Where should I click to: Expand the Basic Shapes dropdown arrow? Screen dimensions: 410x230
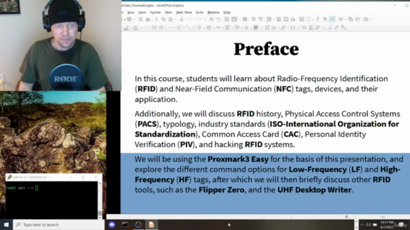(204, 28)
